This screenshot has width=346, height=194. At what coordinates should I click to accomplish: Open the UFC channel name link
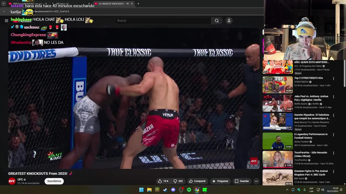click(20, 179)
